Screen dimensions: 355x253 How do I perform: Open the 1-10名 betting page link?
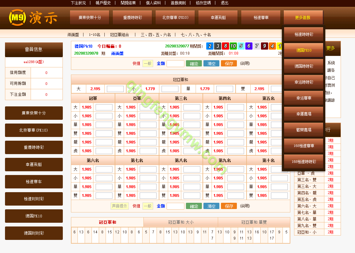[94, 35]
